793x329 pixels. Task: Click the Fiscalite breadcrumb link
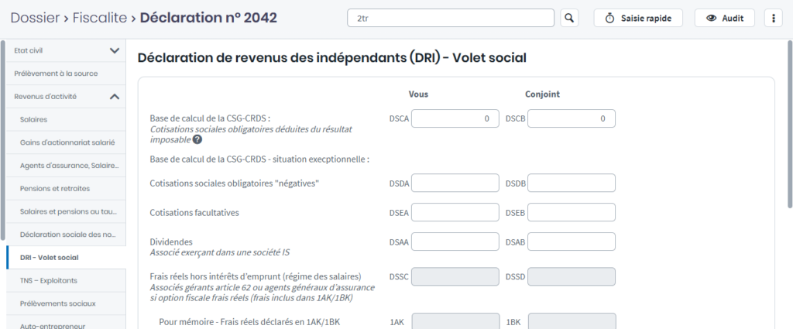(99, 17)
